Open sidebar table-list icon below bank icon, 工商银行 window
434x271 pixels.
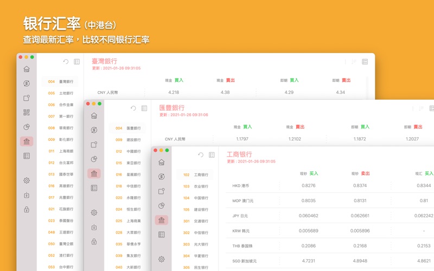[162, 235]
